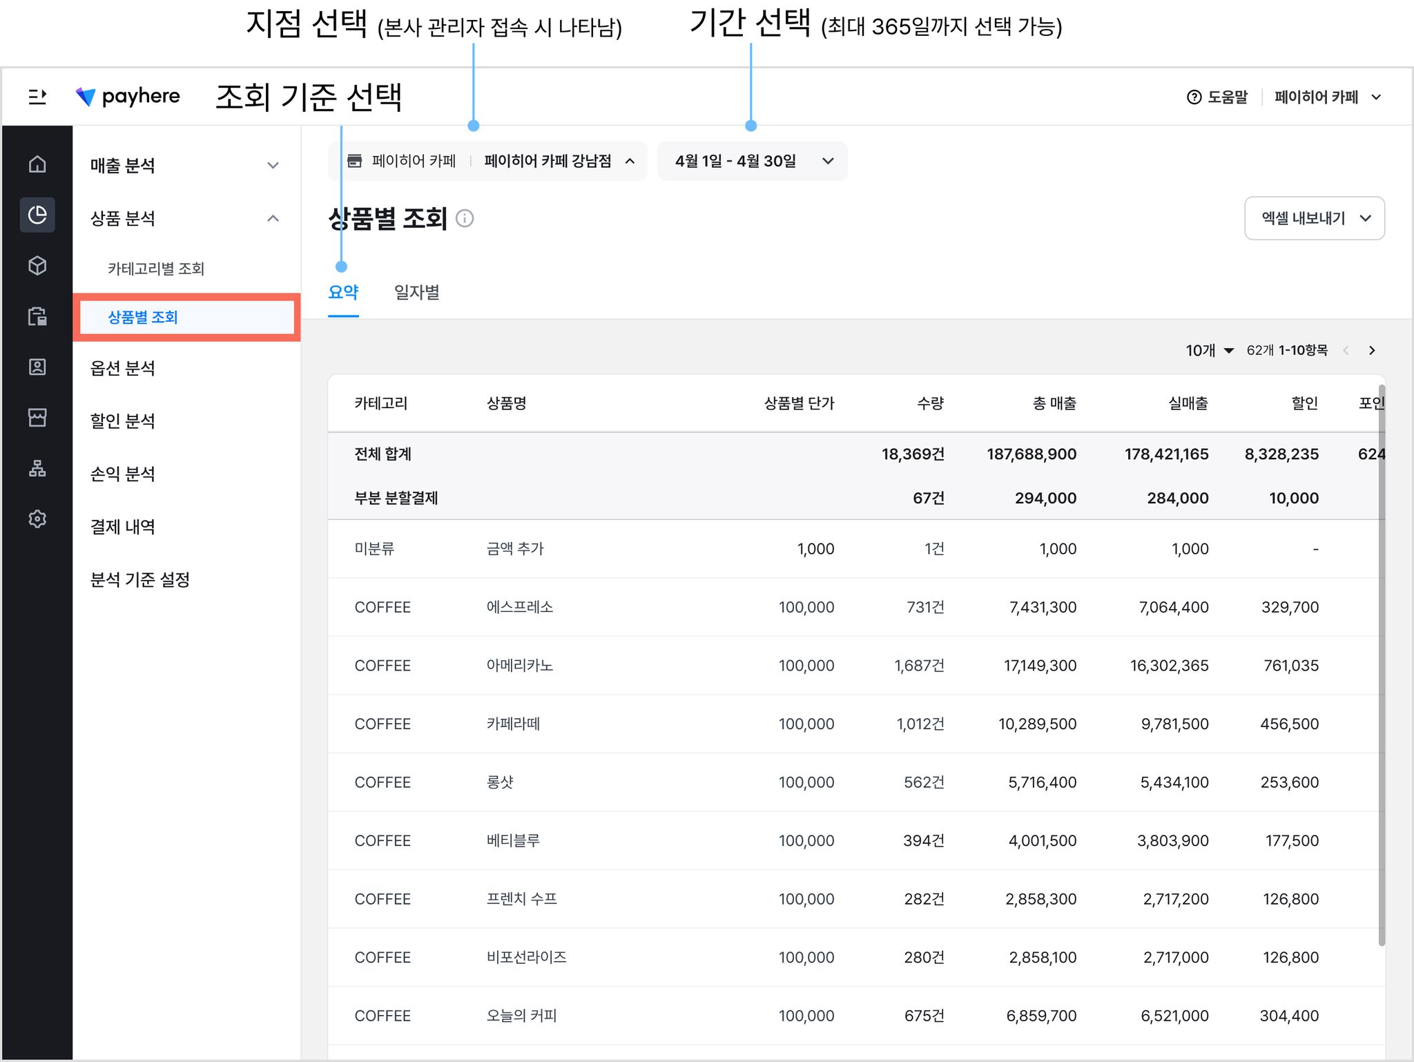Open the settings gear icon in the sidebar
The image size is (1414, 1062).
click(37, 519)
